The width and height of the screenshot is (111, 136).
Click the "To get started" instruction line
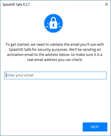tap(55, 45)
